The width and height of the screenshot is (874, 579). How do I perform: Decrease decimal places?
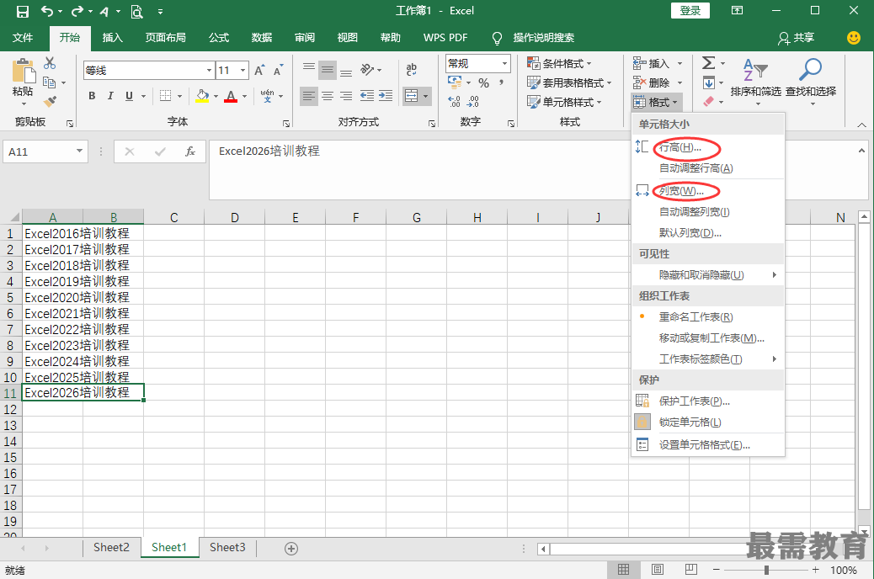pos(473,102)
